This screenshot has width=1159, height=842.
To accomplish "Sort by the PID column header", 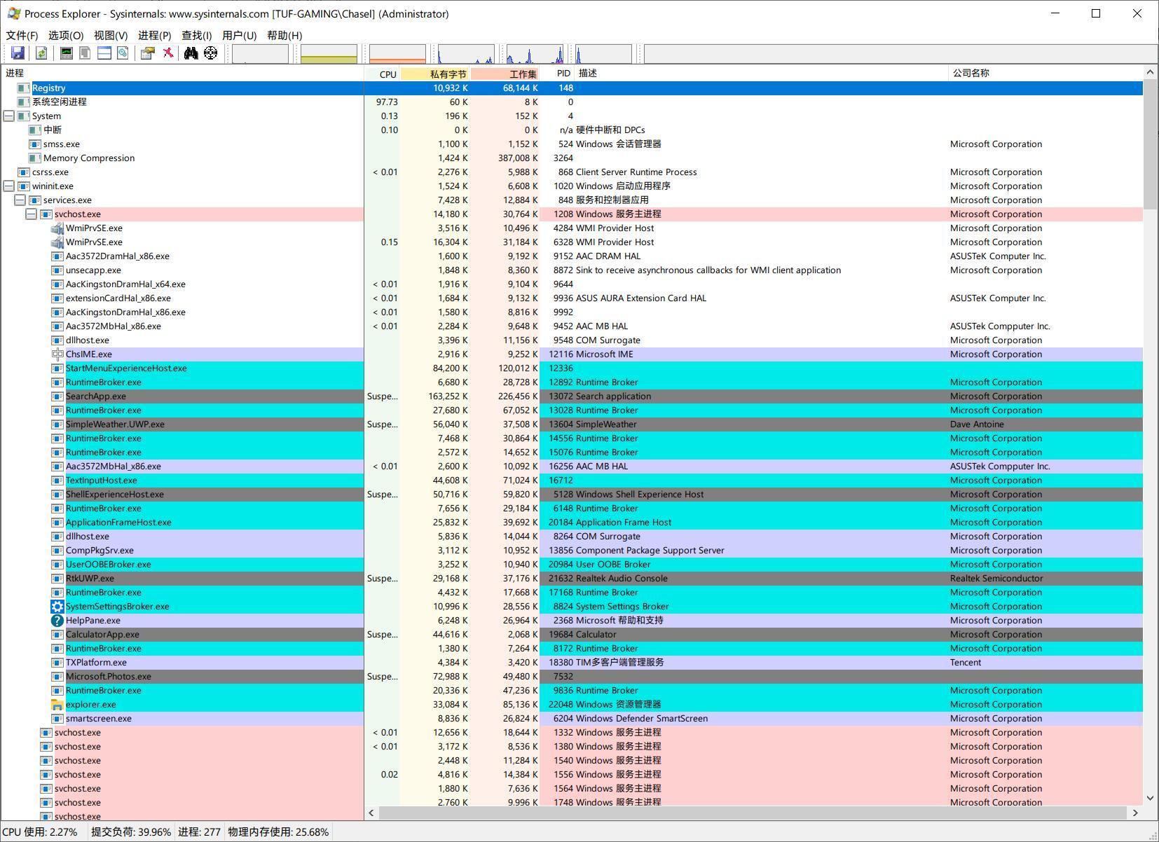I will pyautogui.click(x=558, y=74).
